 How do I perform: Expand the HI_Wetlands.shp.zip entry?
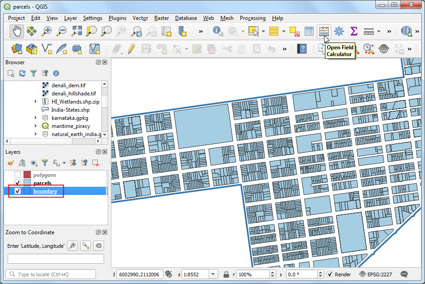(35, 101)
